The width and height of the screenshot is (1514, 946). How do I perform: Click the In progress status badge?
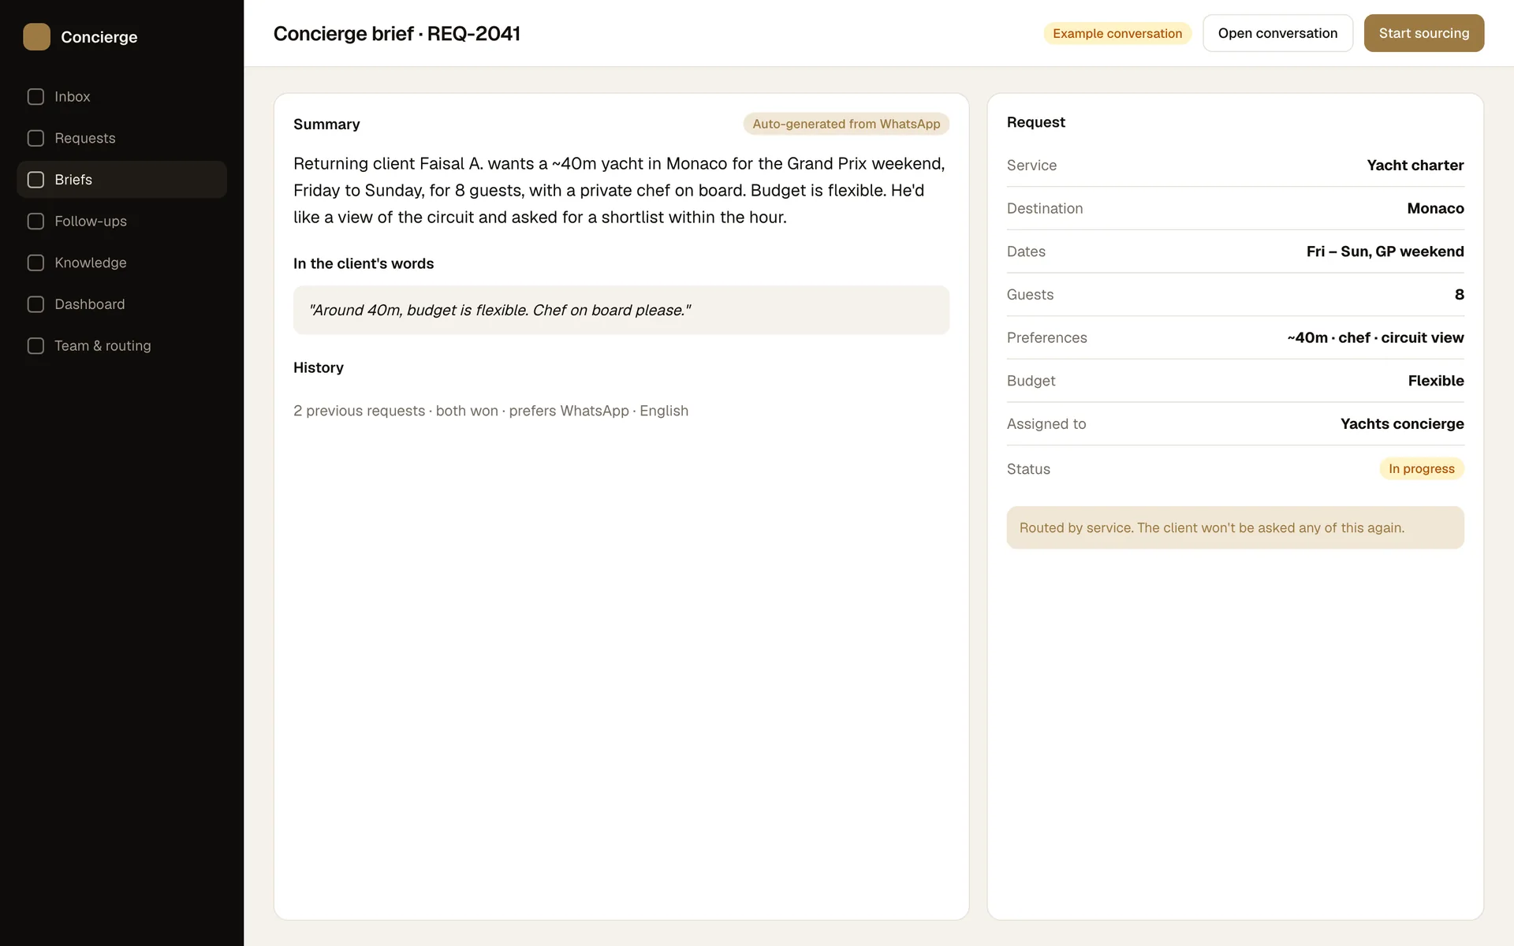coord(1421,469)
